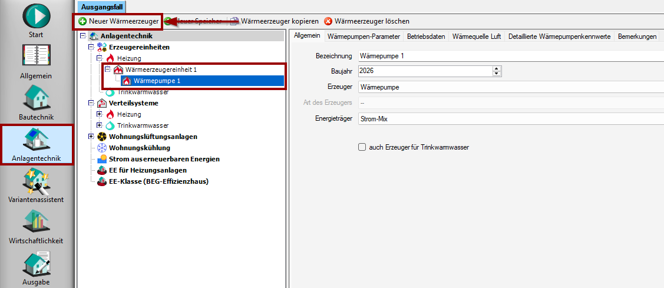This screenshot has width=664, height=288.
Task: Open Wirtschaftlichkeit chart icon
Action: pos(36,222)
